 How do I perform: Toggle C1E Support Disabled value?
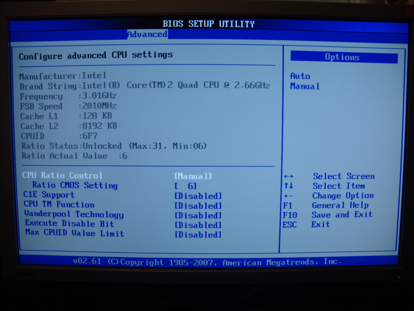[x=198, y=196]
